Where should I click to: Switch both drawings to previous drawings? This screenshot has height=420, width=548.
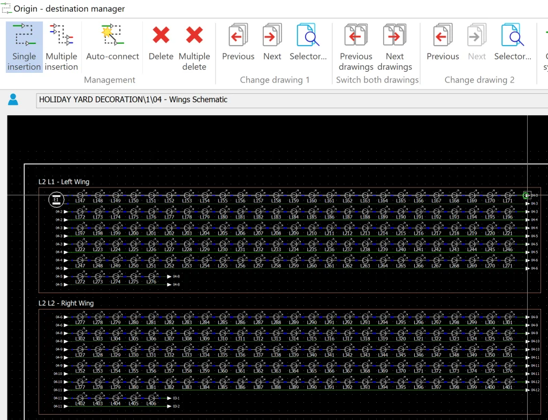tap(356, 47)
